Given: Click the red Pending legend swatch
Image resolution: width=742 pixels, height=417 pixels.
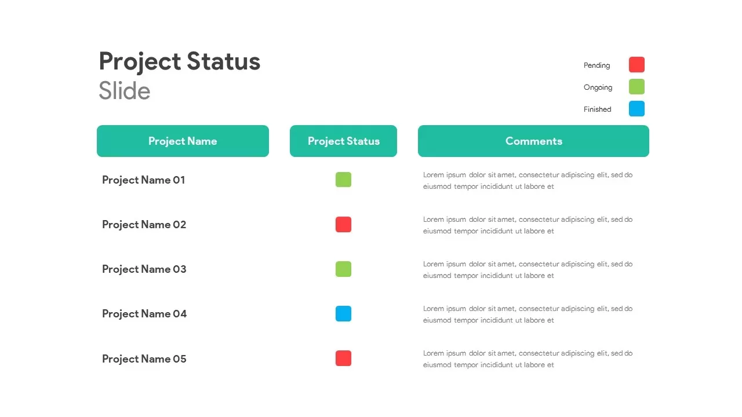Looking at the screenshot, I should coord(636,65).
